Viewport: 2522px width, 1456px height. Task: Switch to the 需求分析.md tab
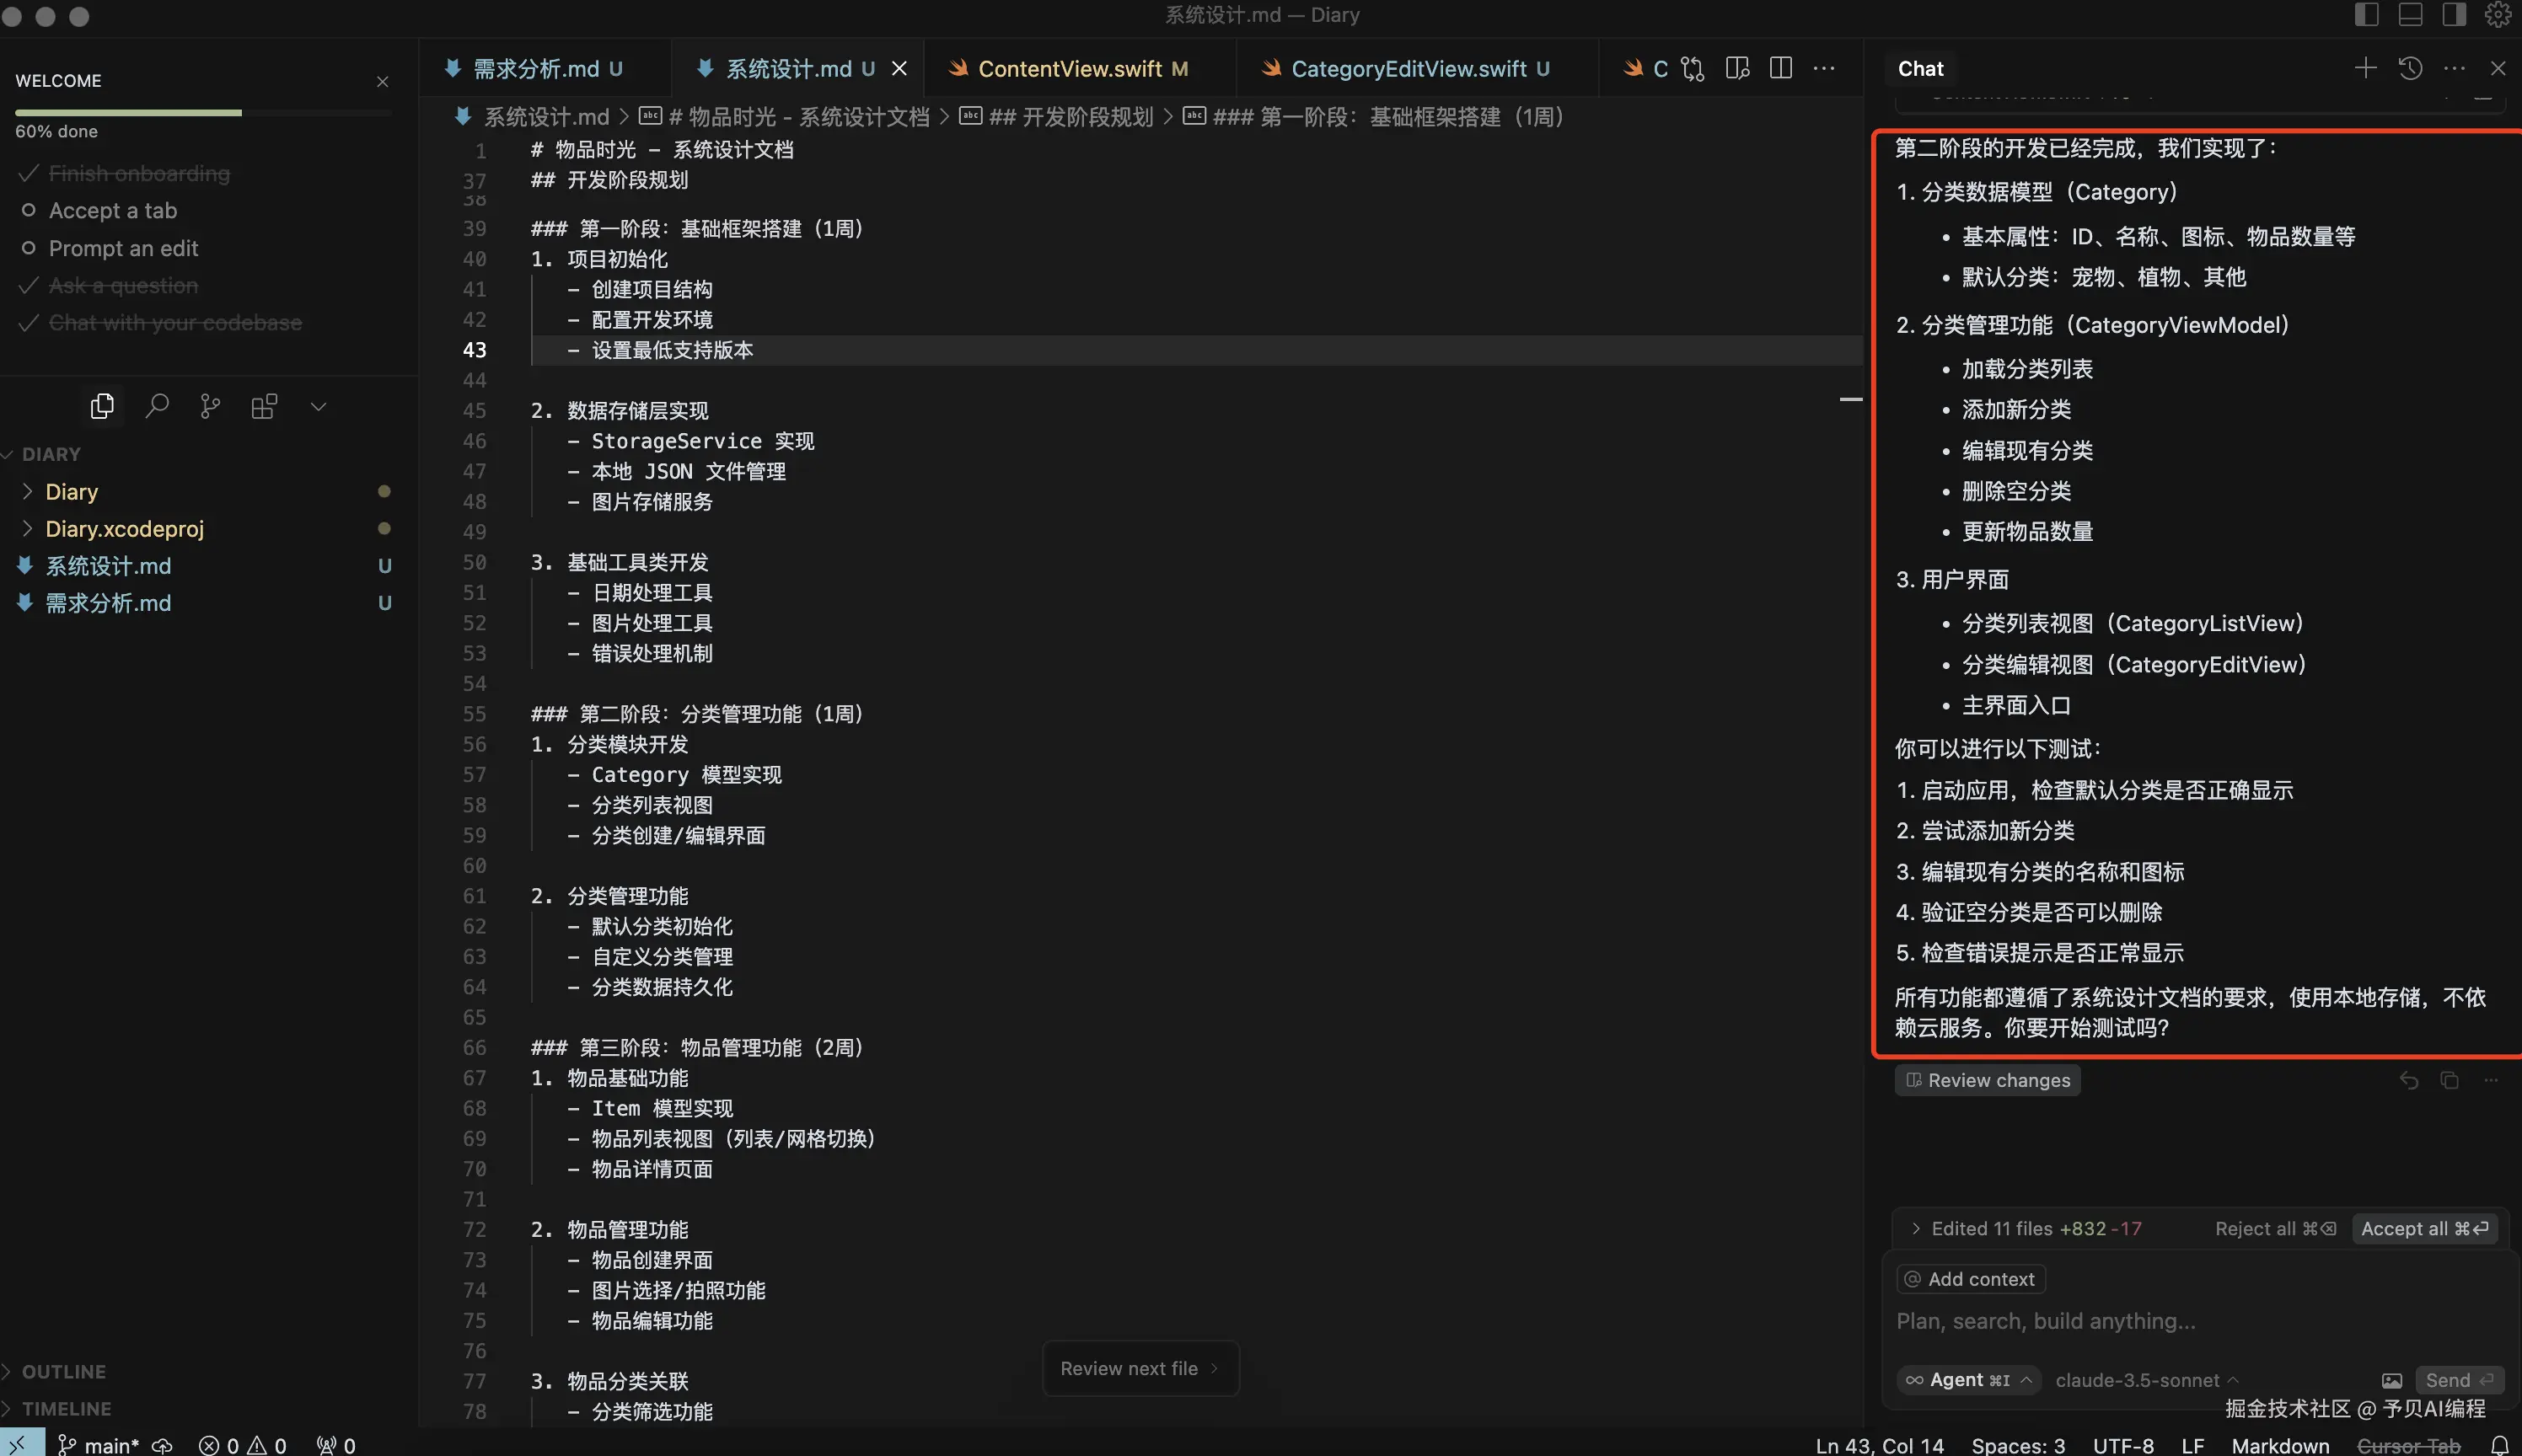point(535,68)
